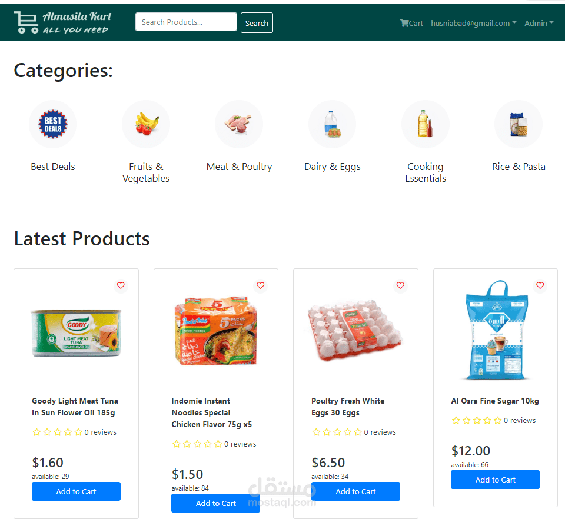Add Goody Light Meat Tuna to cart
The height and width of the screenshot is (519, 565).
coord(76,491)
